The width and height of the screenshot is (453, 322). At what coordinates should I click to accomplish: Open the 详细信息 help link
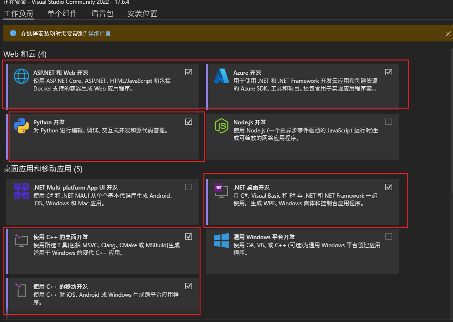pos(100,33)
